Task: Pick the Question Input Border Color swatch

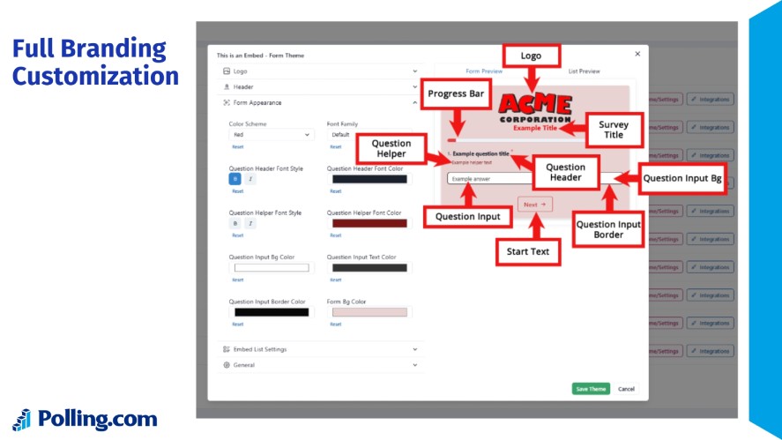Action: click(272, 312)
